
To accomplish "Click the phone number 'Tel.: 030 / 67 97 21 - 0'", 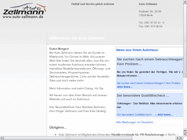I will pos(152,23).
